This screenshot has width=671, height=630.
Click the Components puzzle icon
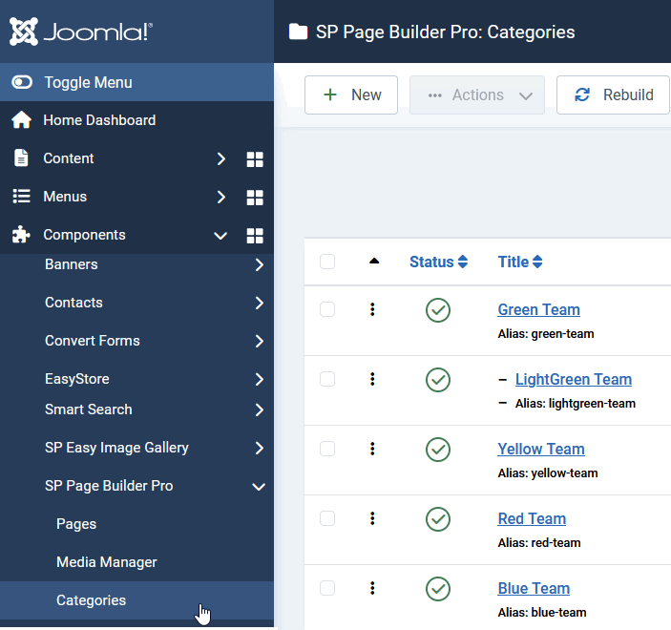click(21, 235)
